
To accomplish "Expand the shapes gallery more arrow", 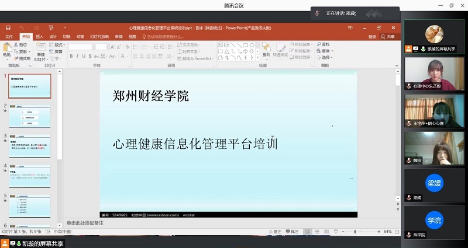I will pos(258,58).
